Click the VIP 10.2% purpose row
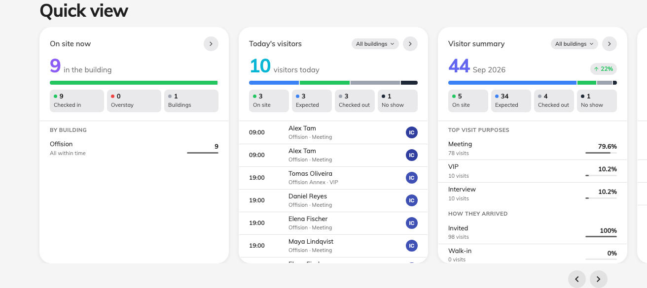Screen dimensions: 647x288 (x=533, y=171)
